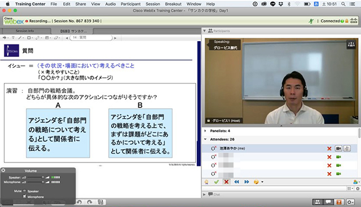Open the slide selector dropdown '14 : 質問'
Viewport: 361px width, 207px height.
[91, 38]
